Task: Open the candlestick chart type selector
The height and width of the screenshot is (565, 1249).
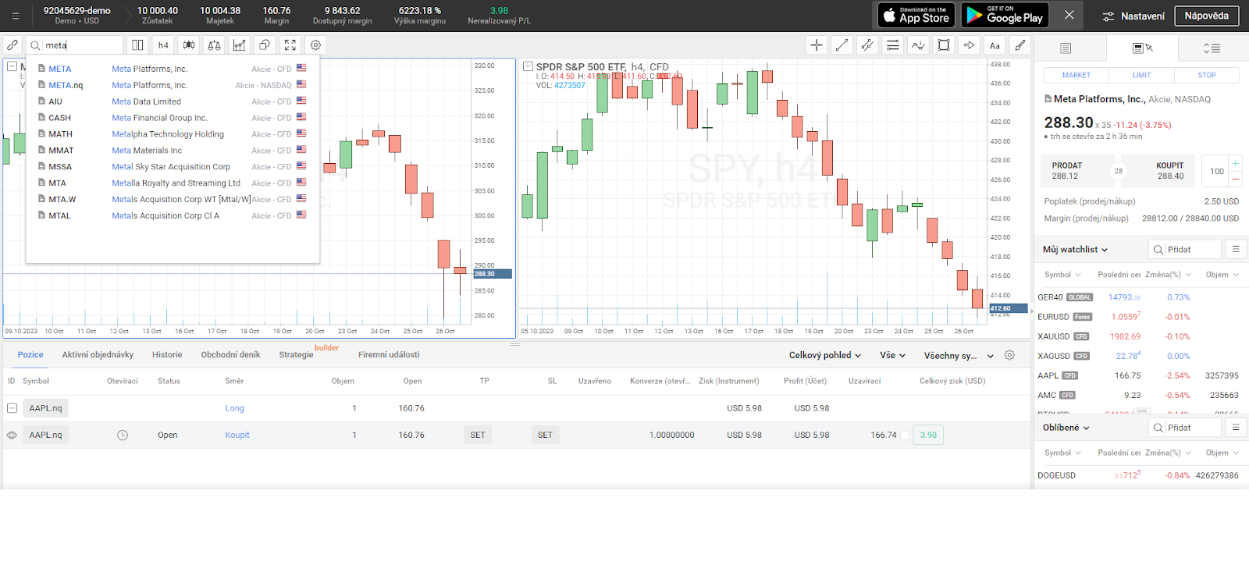Action: pos(188,45)
